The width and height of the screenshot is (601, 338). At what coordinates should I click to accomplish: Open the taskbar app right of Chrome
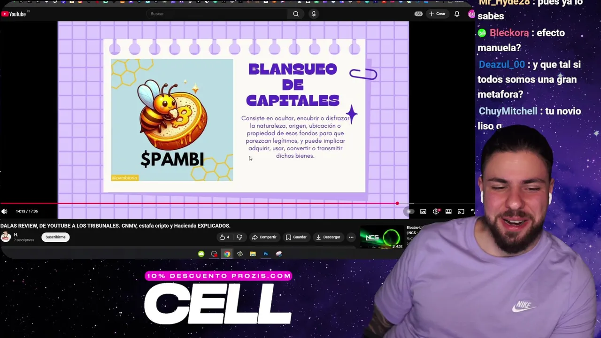(240, 254)
